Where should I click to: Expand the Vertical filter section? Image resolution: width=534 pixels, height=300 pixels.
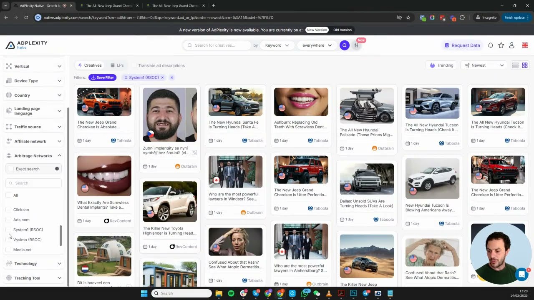pyautogui.click(x=34, y=66)
